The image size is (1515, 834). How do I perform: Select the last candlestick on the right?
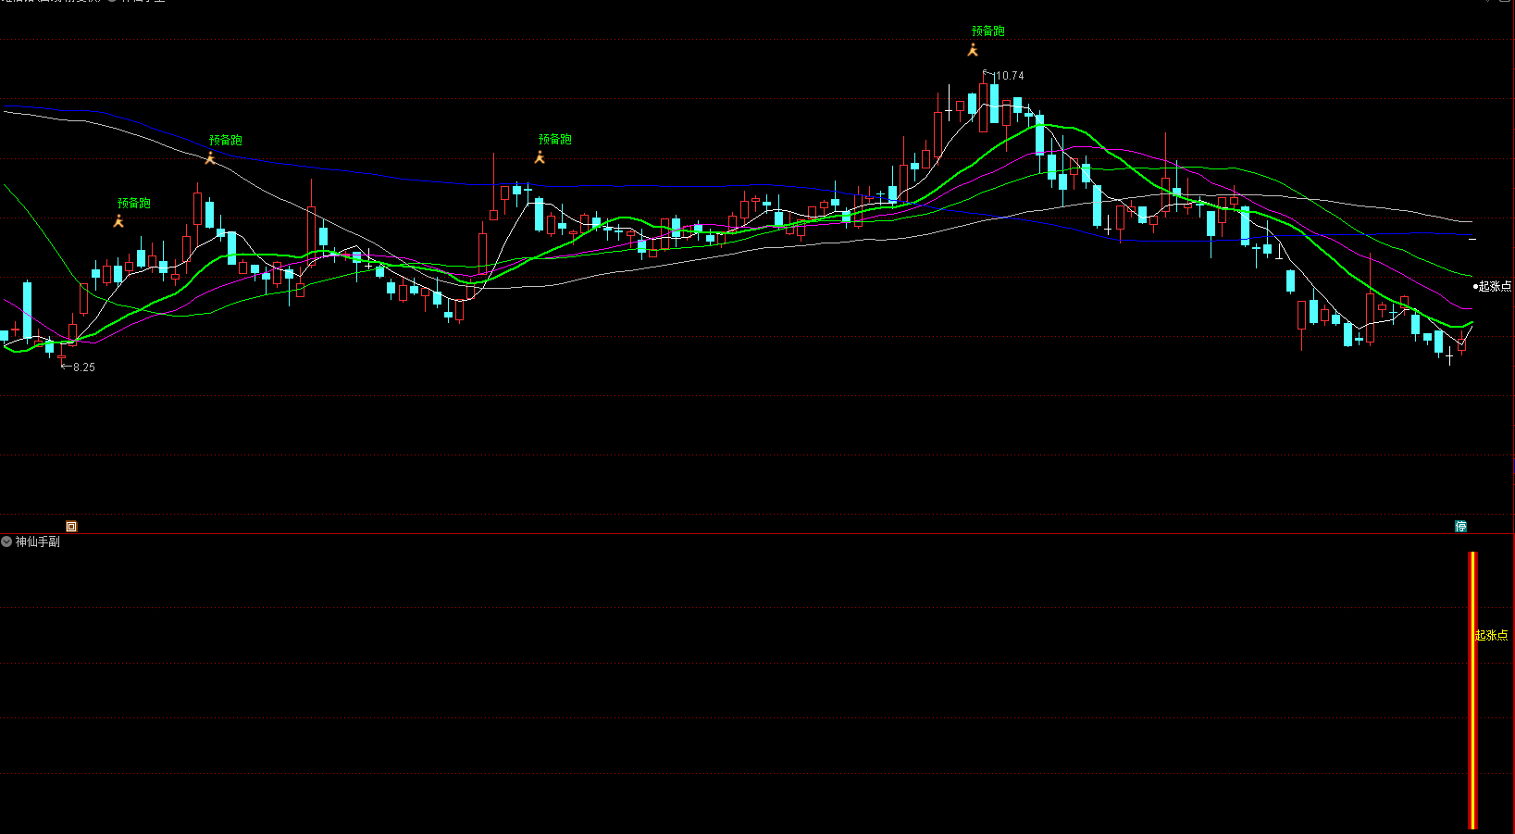click(1461, 344)
